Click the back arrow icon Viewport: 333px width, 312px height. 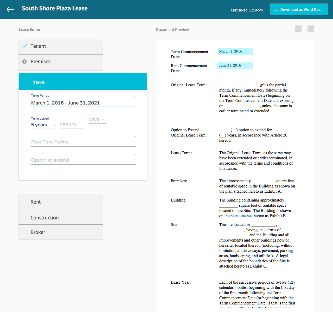(x=10, y=9)
